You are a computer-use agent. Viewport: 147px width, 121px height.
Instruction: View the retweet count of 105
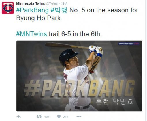[x=47, y=117]
